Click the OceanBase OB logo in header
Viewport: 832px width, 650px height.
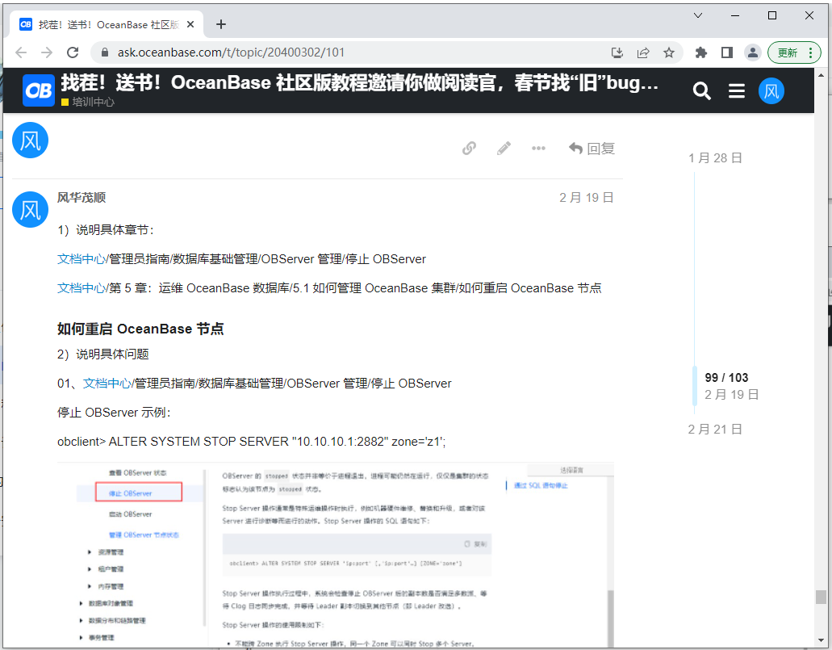pyautogui.click(x=38, y=90)
